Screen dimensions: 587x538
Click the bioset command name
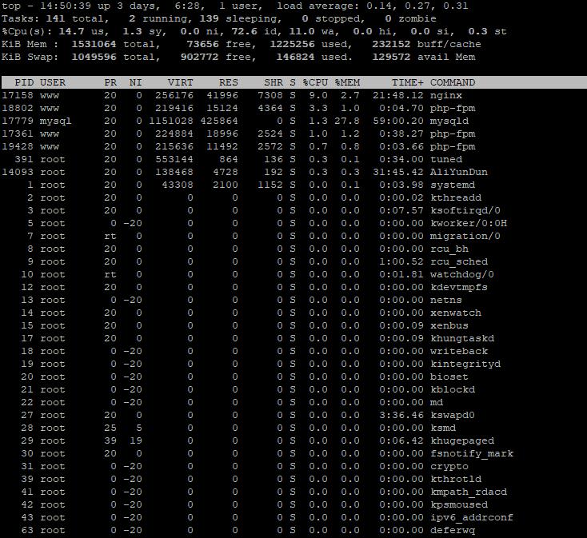click(x=449, y=377)
